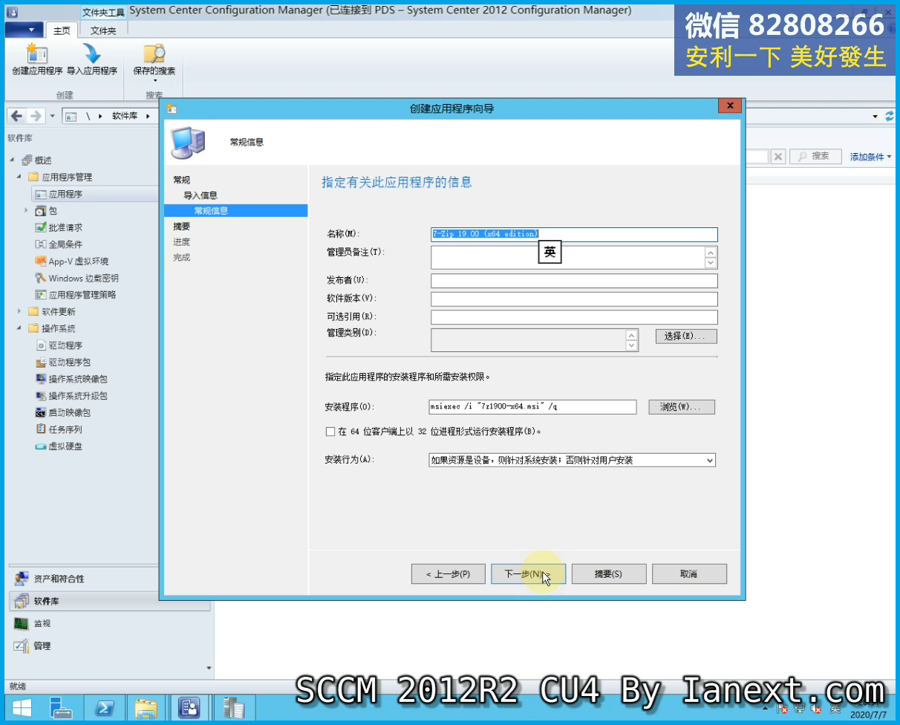The width and height of the screenshot is (900, 725).
Task: Open Server Manager from the taskbar
Action: [61, 709]
